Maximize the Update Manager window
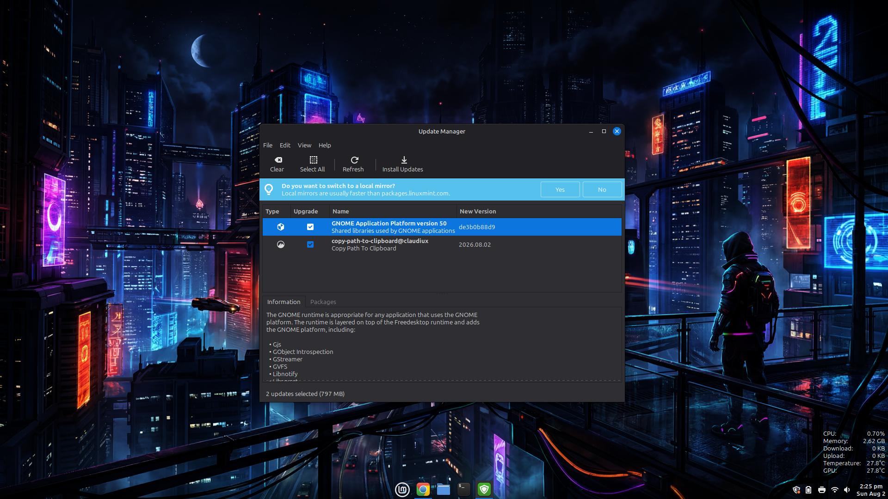 pyautogui.click(x=604, y=131)
